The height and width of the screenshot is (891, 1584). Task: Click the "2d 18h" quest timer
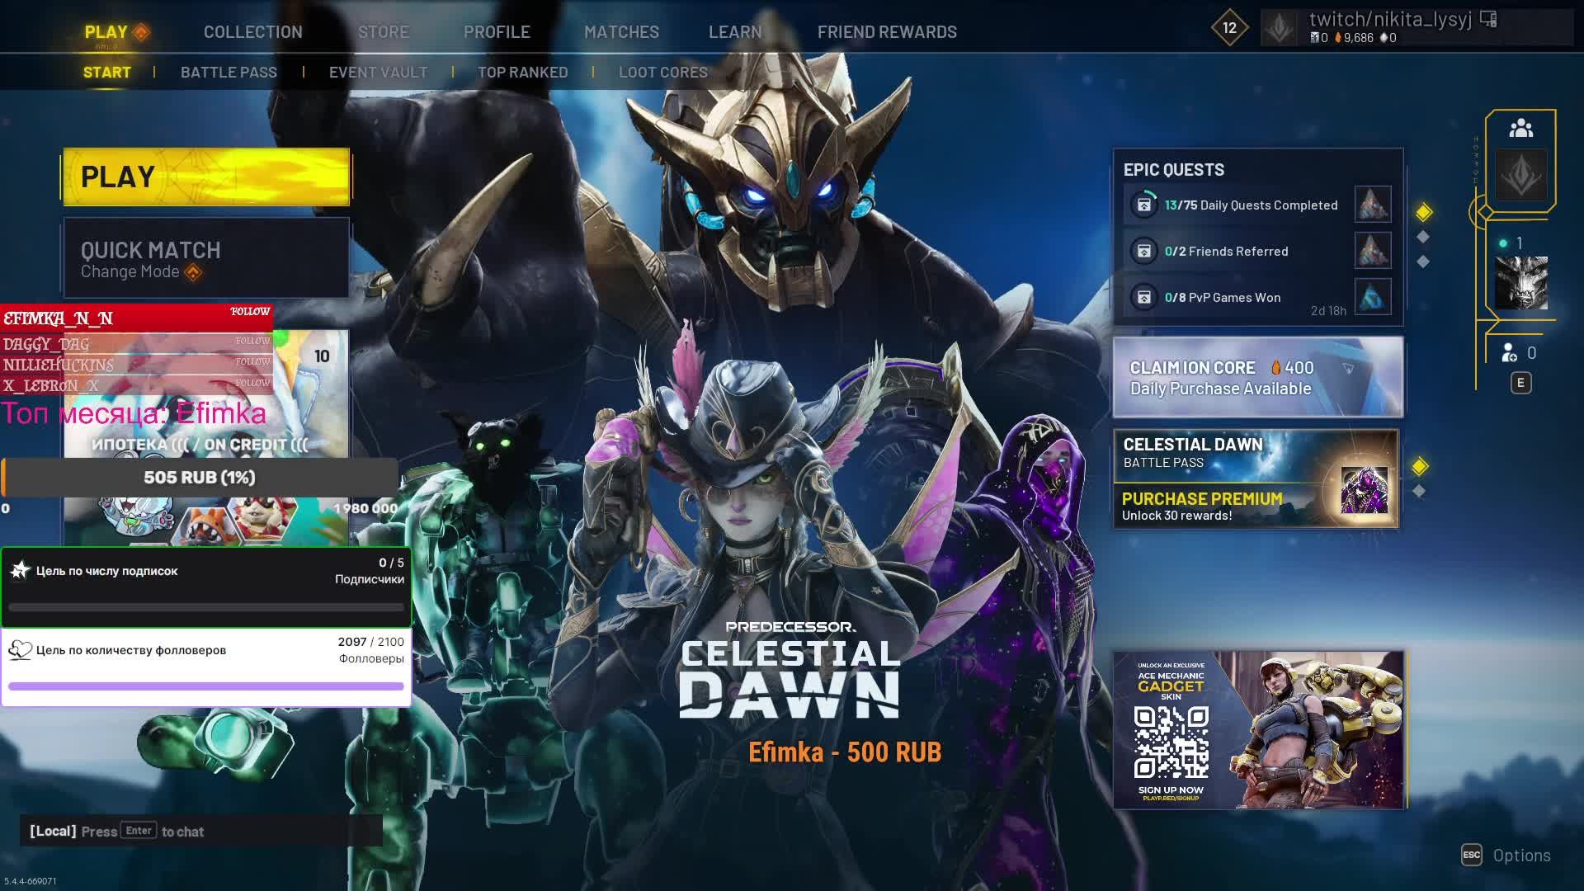point(1328,311)
